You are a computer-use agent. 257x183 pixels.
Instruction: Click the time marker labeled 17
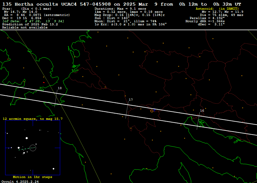pos(131,99)
